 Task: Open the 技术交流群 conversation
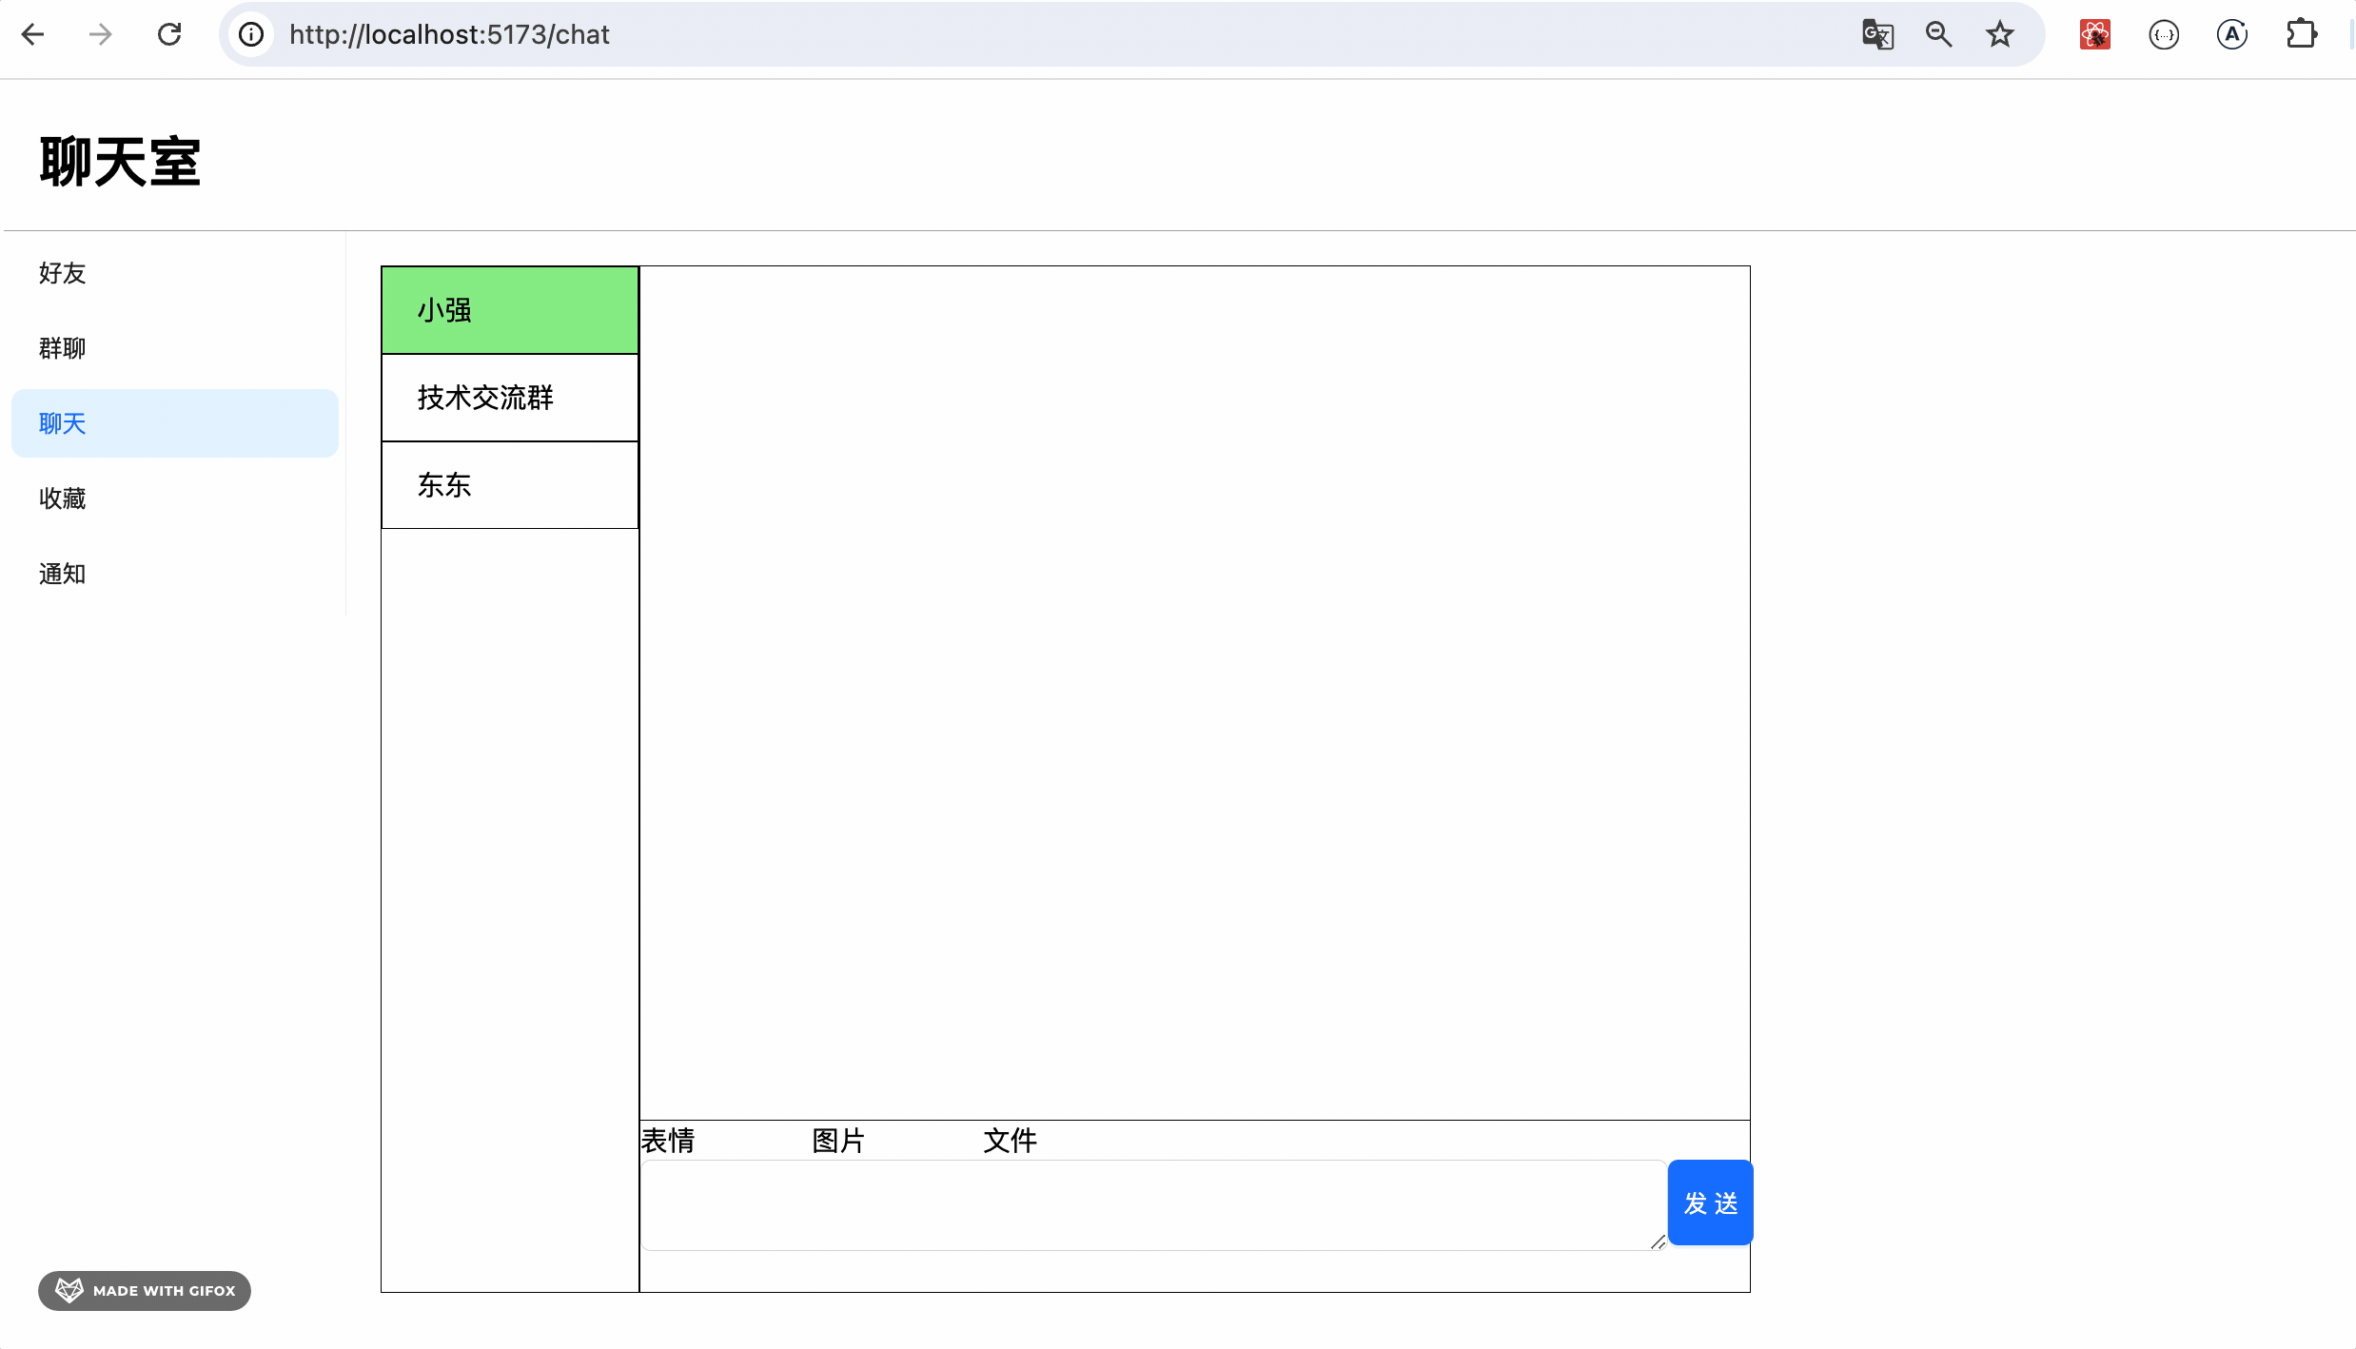click(x=509, y=398)
